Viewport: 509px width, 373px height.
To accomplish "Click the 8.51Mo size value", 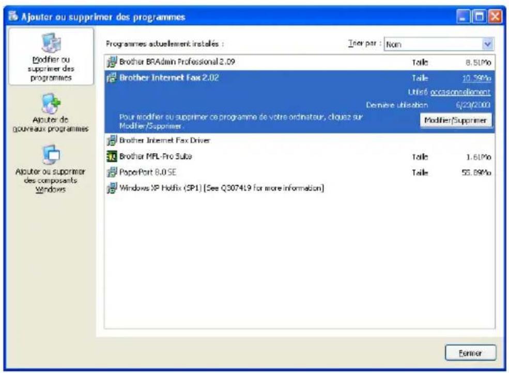I will pos(478,62).
